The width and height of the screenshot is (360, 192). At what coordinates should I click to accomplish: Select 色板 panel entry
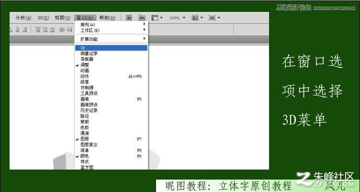(112, 128)
